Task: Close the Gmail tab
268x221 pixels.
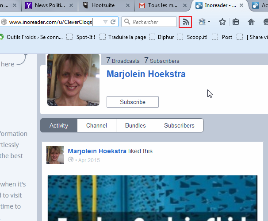Action: pos(185,5)
